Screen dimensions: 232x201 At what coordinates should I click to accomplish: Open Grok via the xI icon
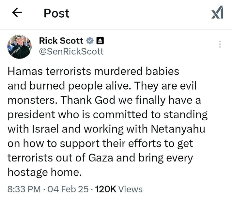(x=217, y=13)
